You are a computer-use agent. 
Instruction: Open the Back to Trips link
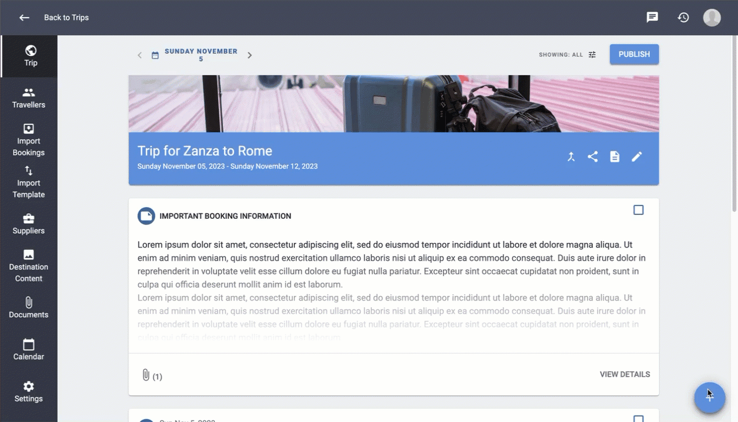click(x=66, y=18)
